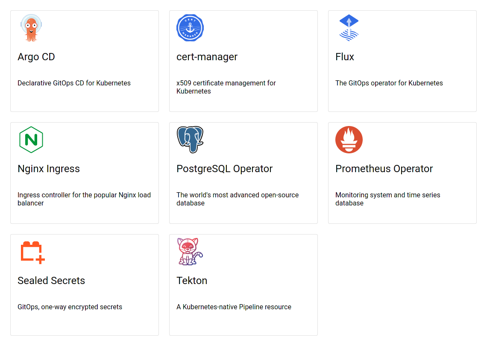Click 'Declarative GitOps CD for Kubernetes' description
The image size is (487, 346).
click(74, 83)
